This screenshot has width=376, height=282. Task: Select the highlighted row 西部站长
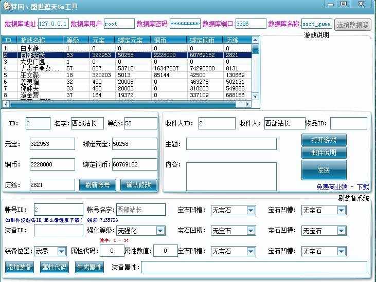click(x=127, y=55)
